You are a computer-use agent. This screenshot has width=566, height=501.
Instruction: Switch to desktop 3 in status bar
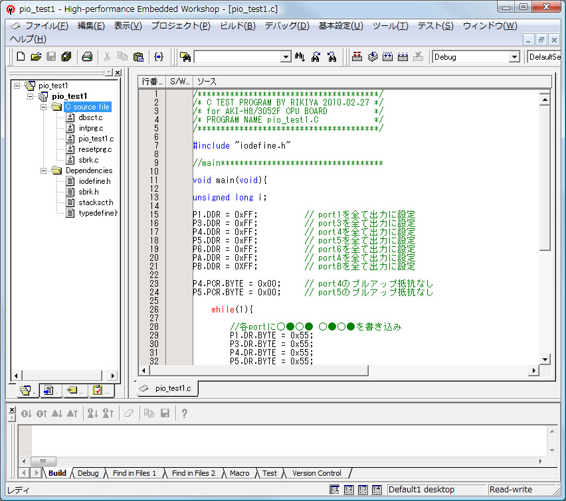click(x=363, y=490)
